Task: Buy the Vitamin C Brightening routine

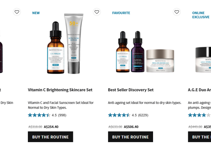Action: point(50,137)
